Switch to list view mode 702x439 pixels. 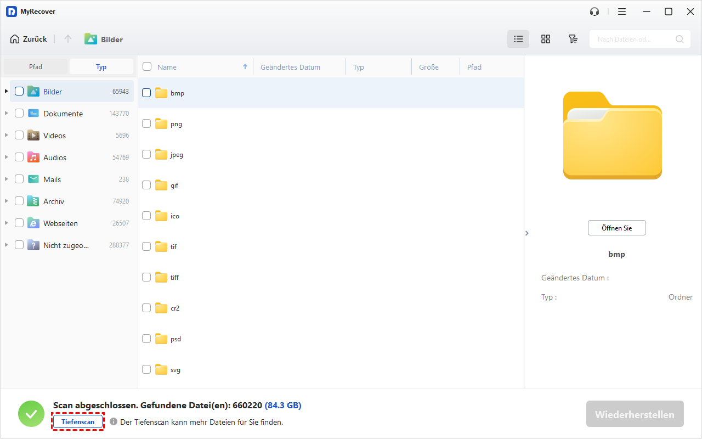point(518,39)
